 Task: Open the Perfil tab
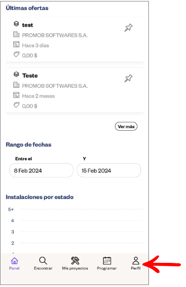pos(136,263)
